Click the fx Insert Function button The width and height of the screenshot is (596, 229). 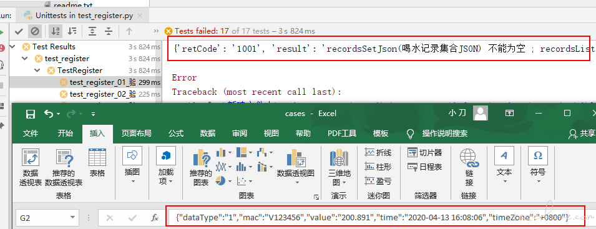click(155, 218)
